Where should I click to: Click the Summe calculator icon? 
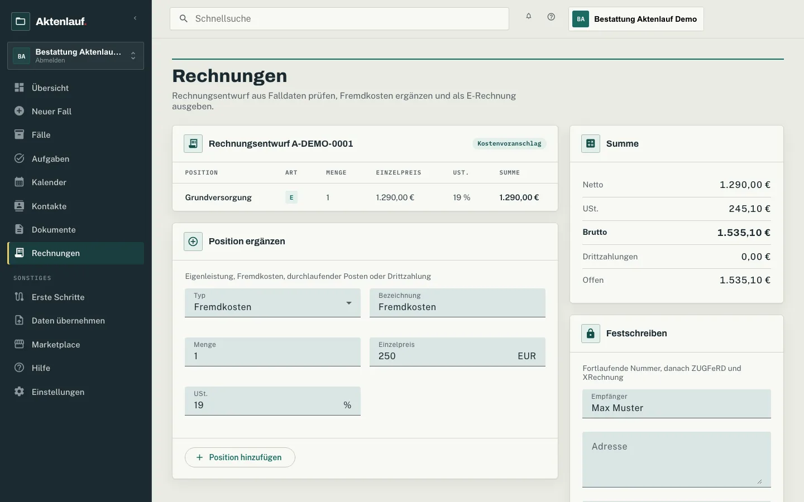pyautogui.click(x=591, y=143)
